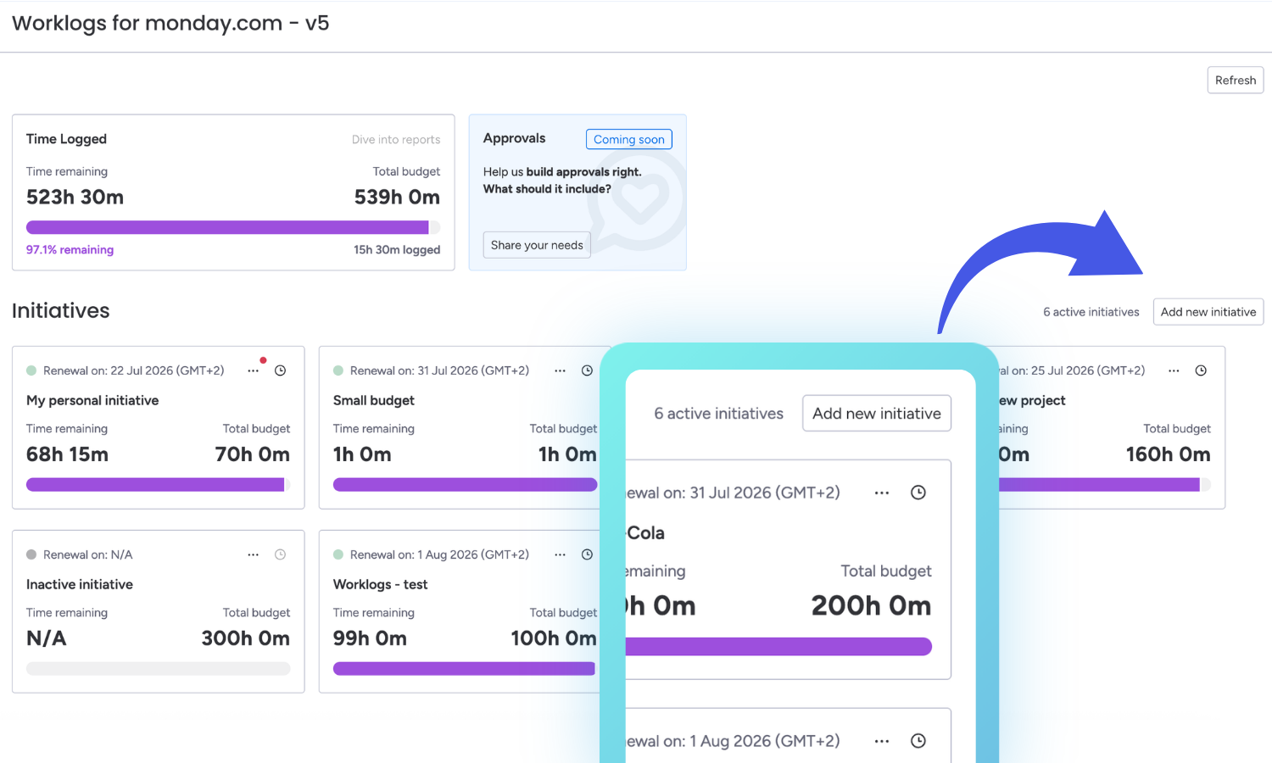Click Renewal on: 22 Jul 2026 (GMT+2) text

[134, 370]
